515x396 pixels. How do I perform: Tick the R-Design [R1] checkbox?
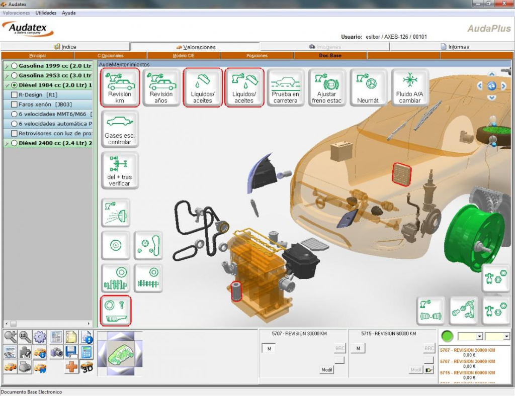[x=14, y=95]
